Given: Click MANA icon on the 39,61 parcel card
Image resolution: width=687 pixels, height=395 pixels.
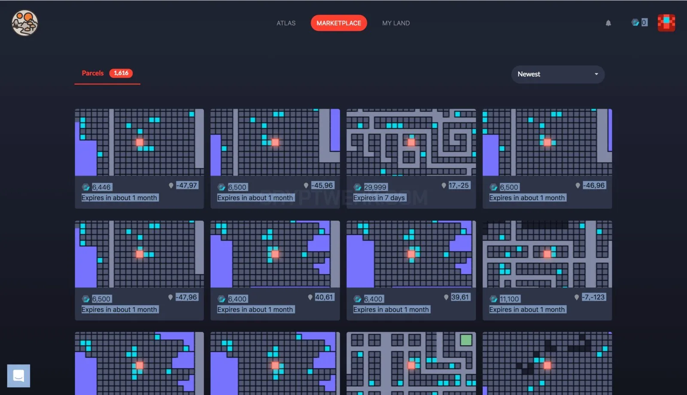Looking at the screenshot, I should pyautogui.click(x=358, y=299).
